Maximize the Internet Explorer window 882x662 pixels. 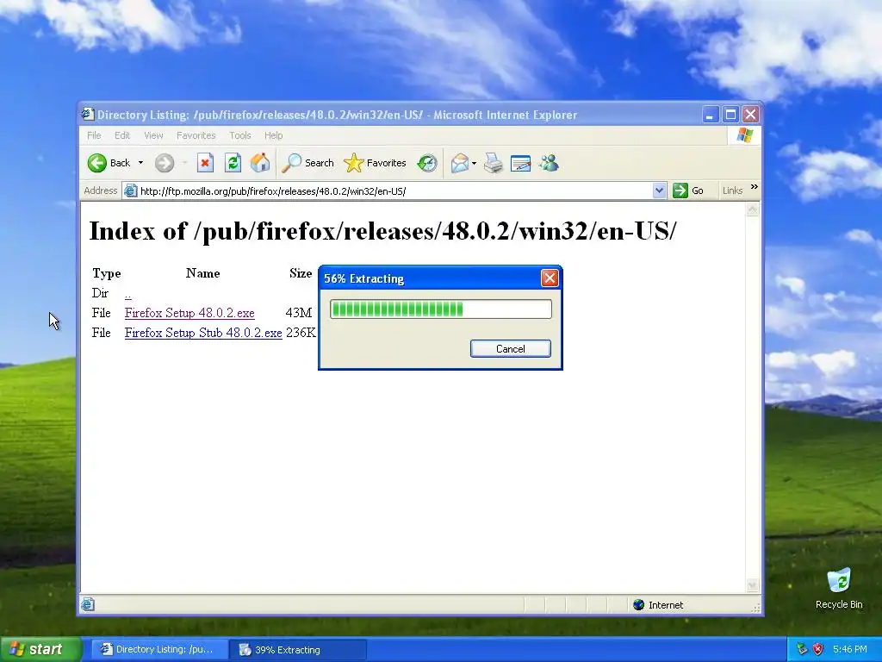point(730,115)
